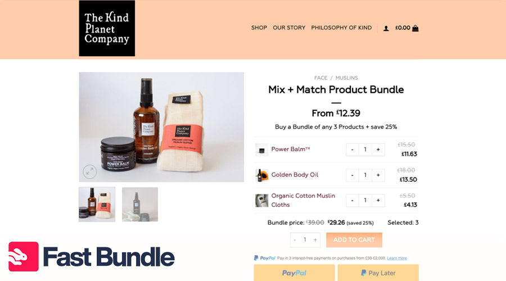Increase Organic Cotton Muslin Cloths quantity
This screenshot has width=506, height=281.
click(378, 200)
